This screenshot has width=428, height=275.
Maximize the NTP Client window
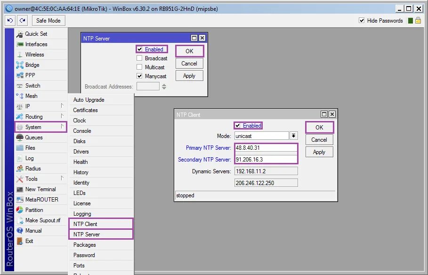tap(324, 114)
